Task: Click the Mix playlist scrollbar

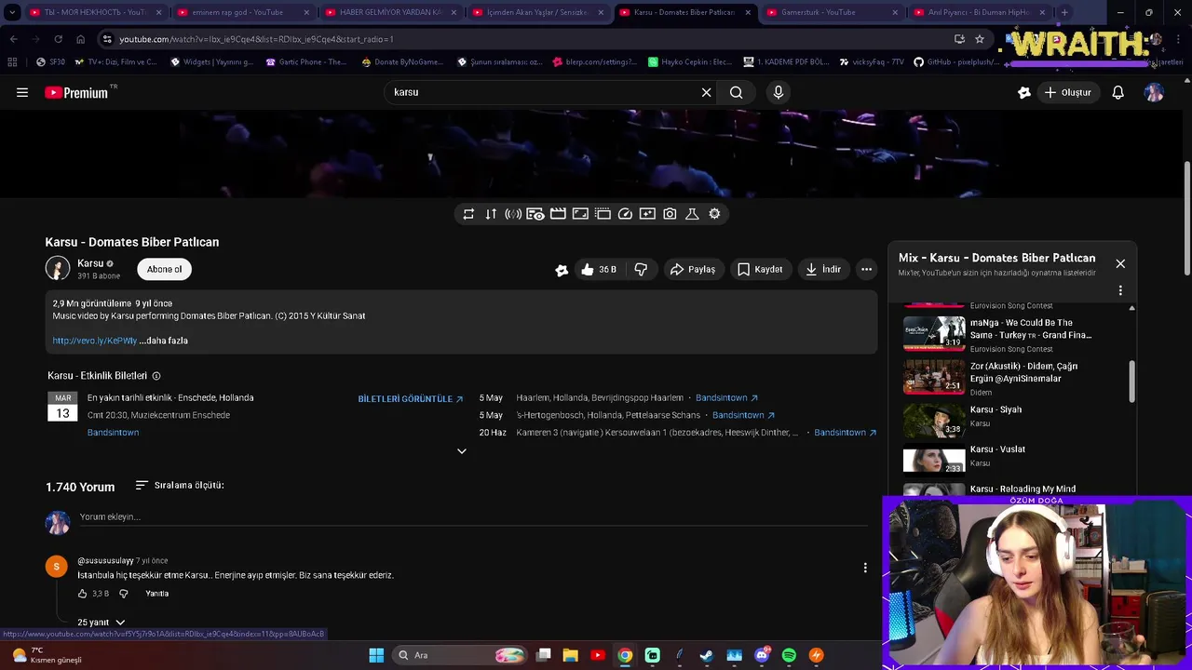Action: [x=1132, y=382]
